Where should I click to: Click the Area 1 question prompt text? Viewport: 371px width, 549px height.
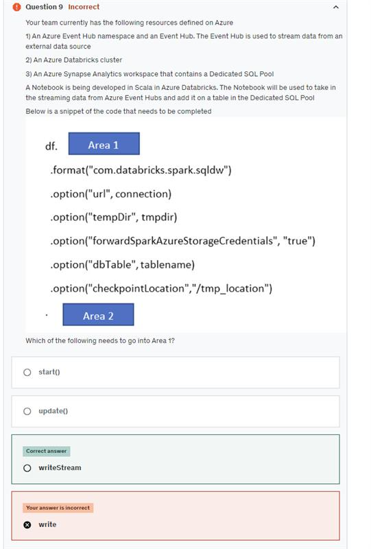(x=100, y=340)
